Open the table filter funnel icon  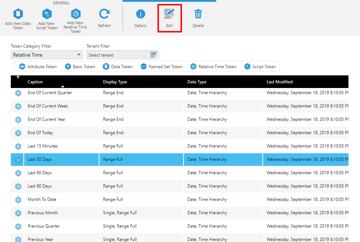coord(18,78)
